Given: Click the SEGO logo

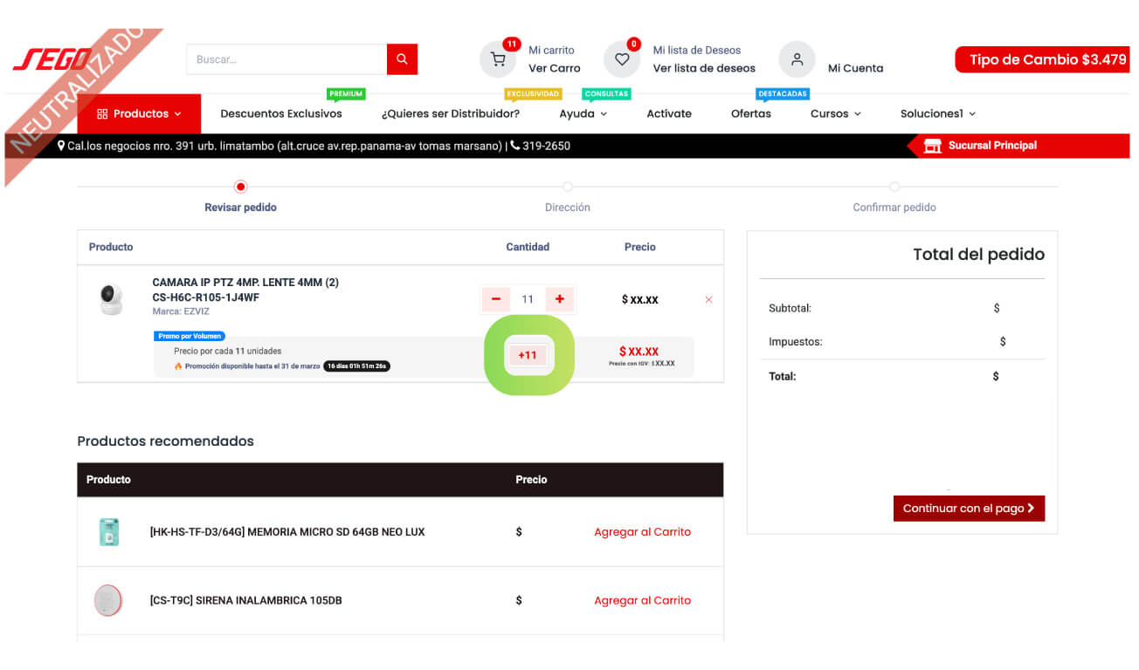Looking at the screenshot, I should [x=53, y=60].
